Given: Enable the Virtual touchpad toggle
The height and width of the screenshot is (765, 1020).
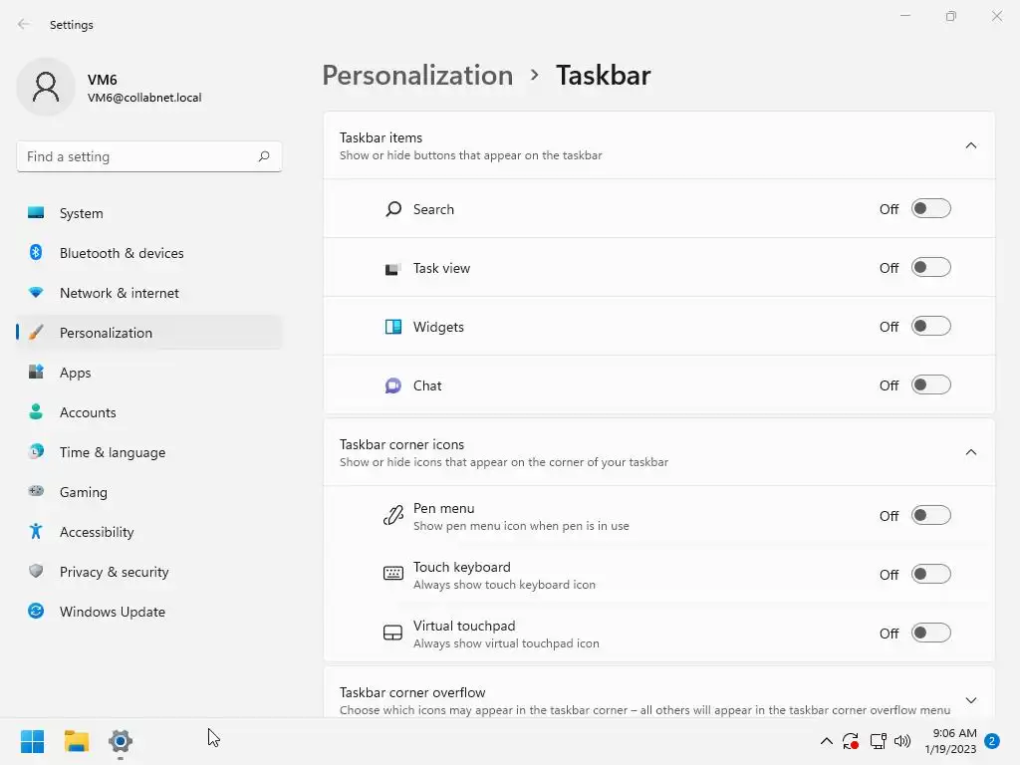Looking at the screenshot, I should pyautogui.click(x=930, y=634).
